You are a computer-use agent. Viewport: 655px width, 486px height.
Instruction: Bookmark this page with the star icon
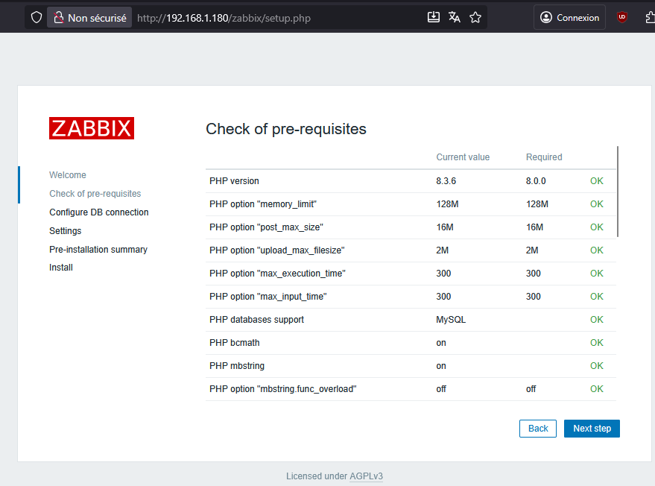pos(475,17)
